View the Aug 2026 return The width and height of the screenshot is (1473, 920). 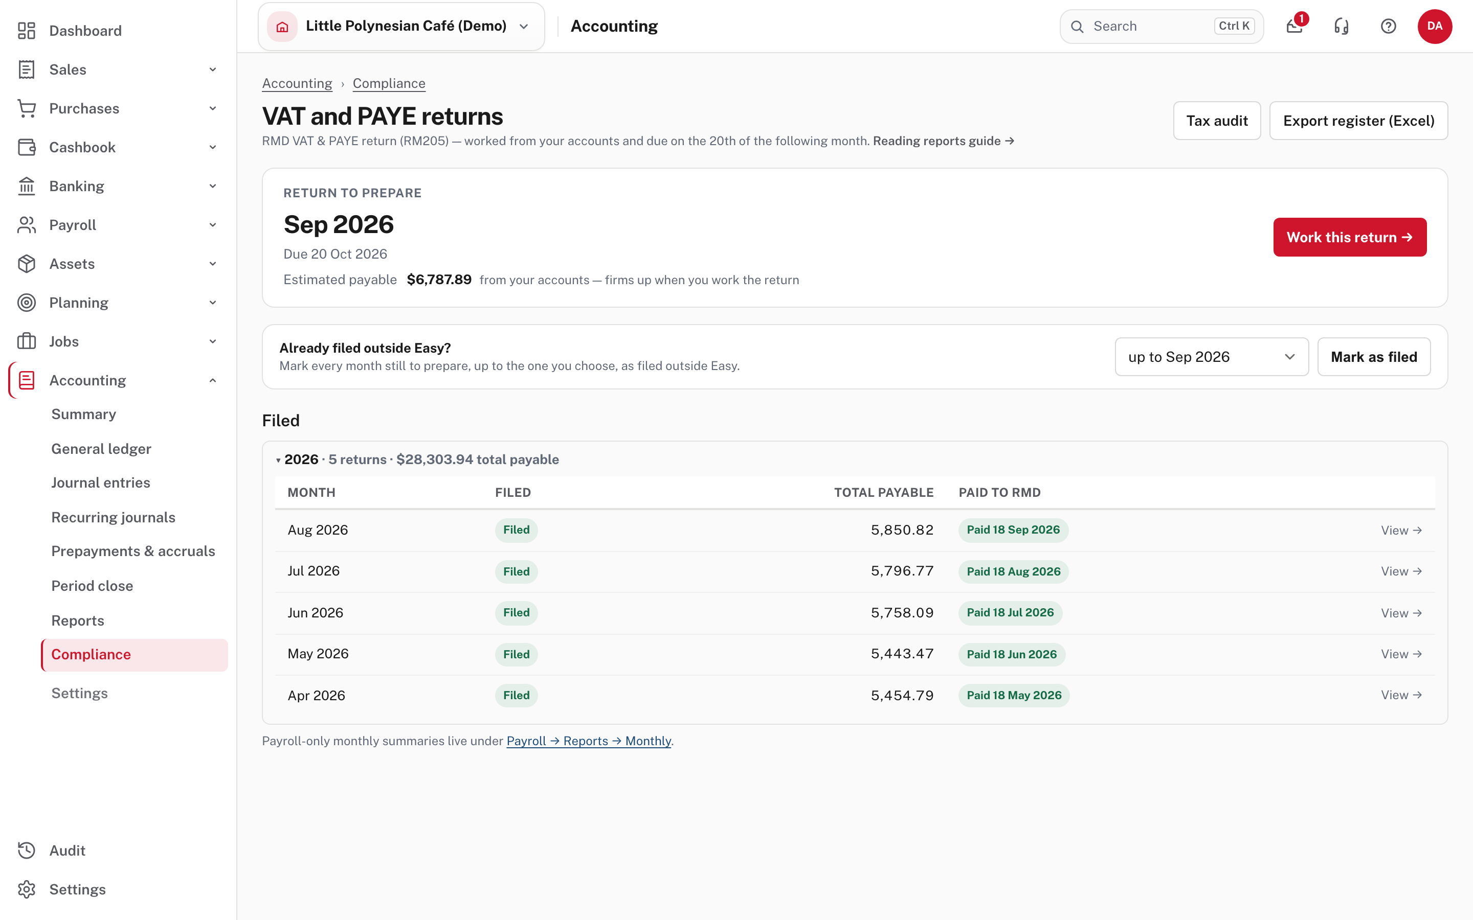1401,530
